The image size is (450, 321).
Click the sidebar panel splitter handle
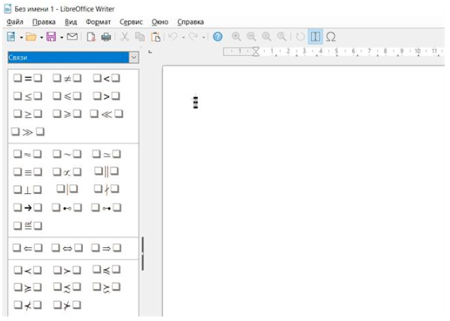(142, 253)
